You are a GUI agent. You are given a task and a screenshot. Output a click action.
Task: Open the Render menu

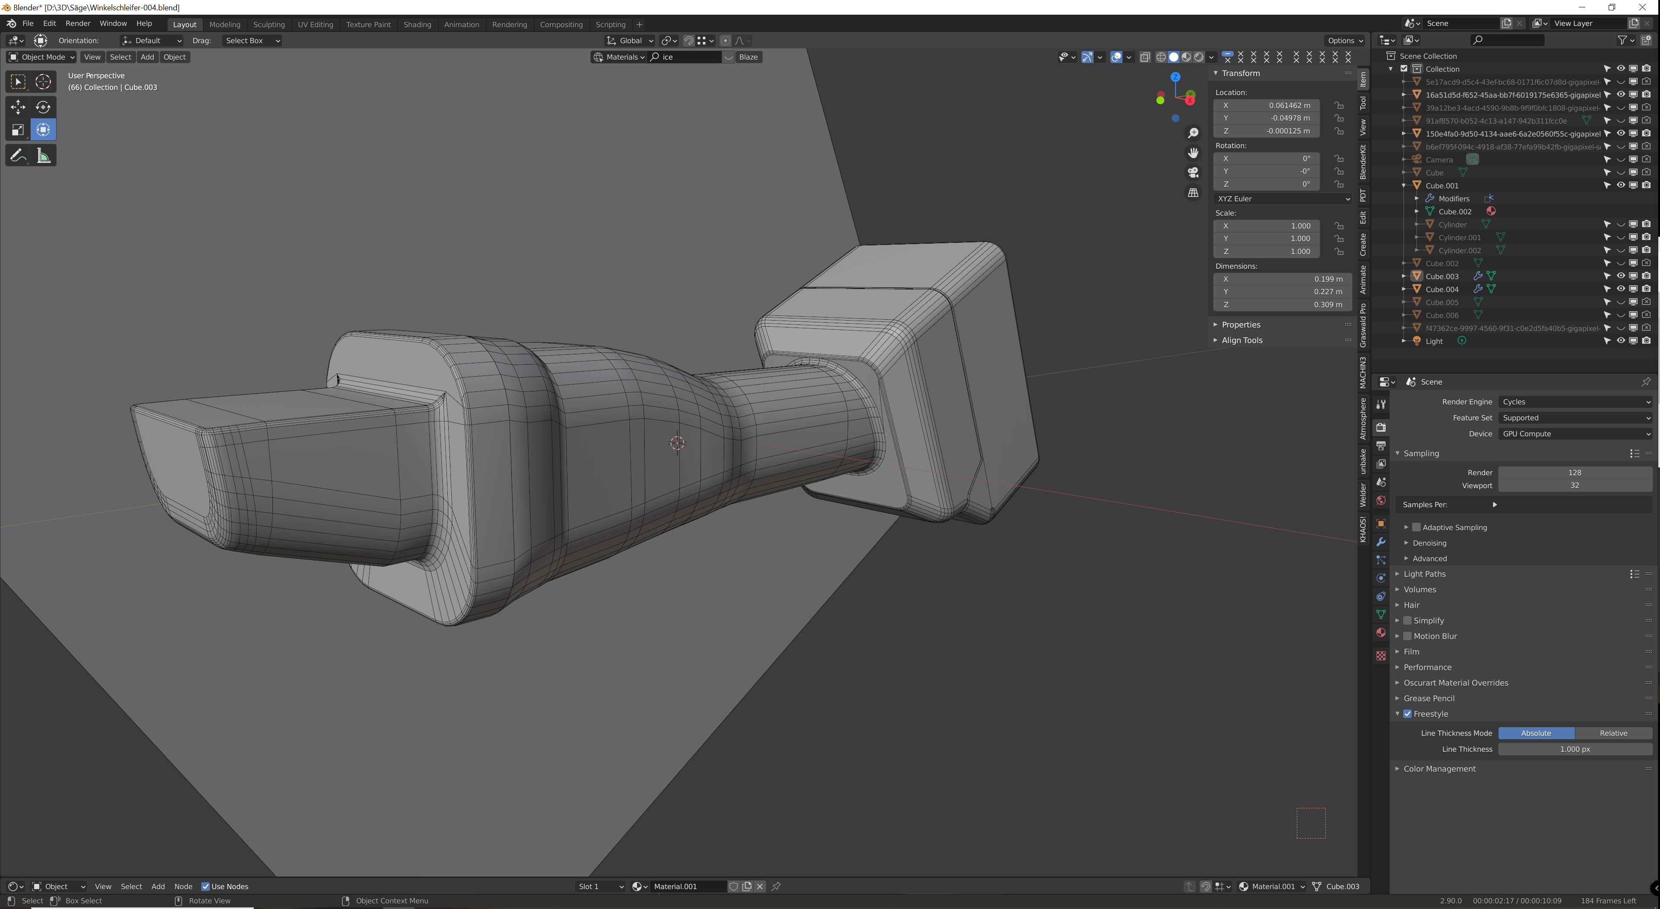[x=78, y=23]
